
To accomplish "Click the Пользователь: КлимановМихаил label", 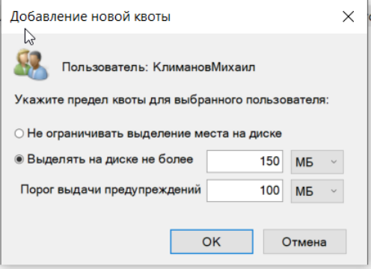I will click(x=159, y=67).
